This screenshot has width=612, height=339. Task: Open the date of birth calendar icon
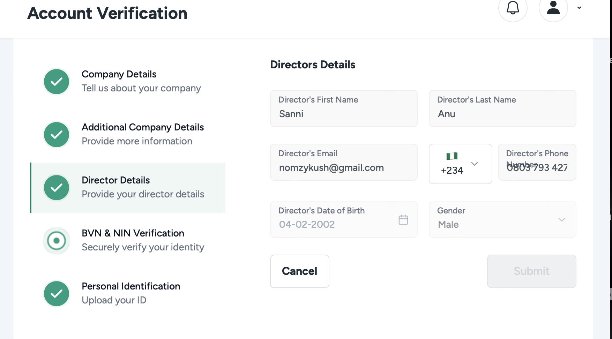(x=403, y=220)
